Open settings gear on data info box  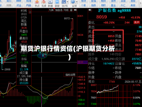coord(30,12)
